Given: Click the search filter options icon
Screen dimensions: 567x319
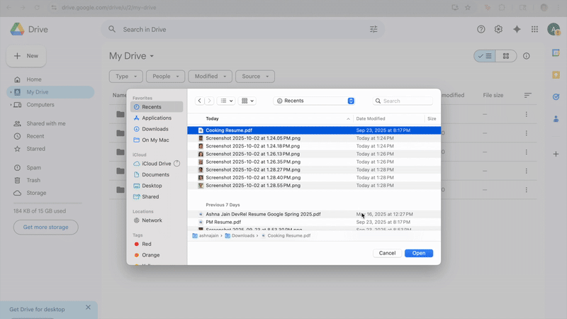Looking at the screenshot, I should point(374,30).
